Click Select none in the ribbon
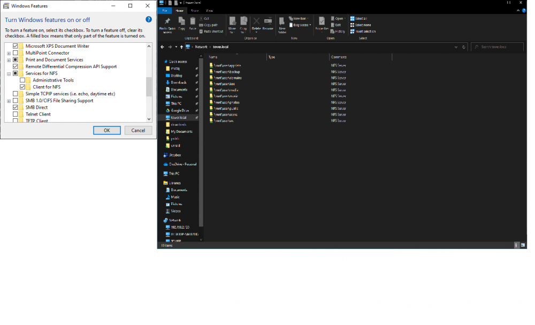The image size is (535, 325). (x=361, y=25)
